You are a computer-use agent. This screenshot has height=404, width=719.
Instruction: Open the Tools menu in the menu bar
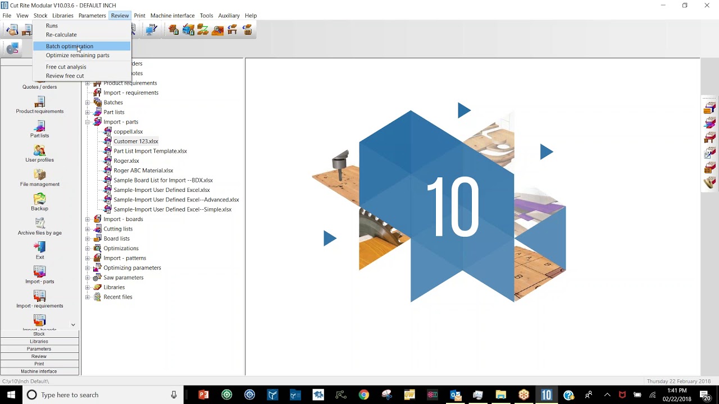[206, 16]
